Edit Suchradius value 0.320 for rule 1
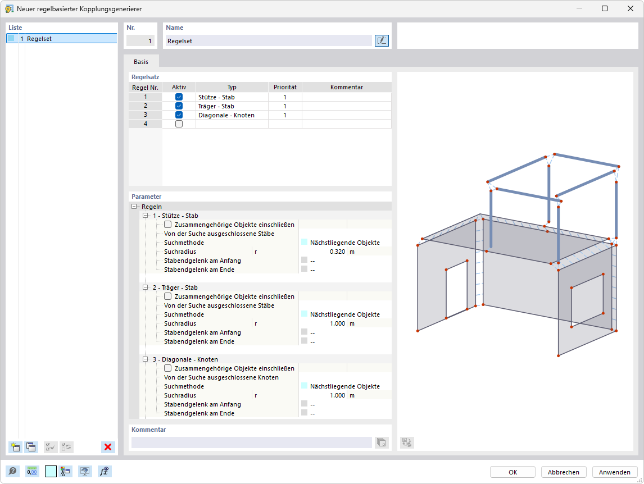The width and height of the screenshot is (644, 484). (x=323, y=252)
